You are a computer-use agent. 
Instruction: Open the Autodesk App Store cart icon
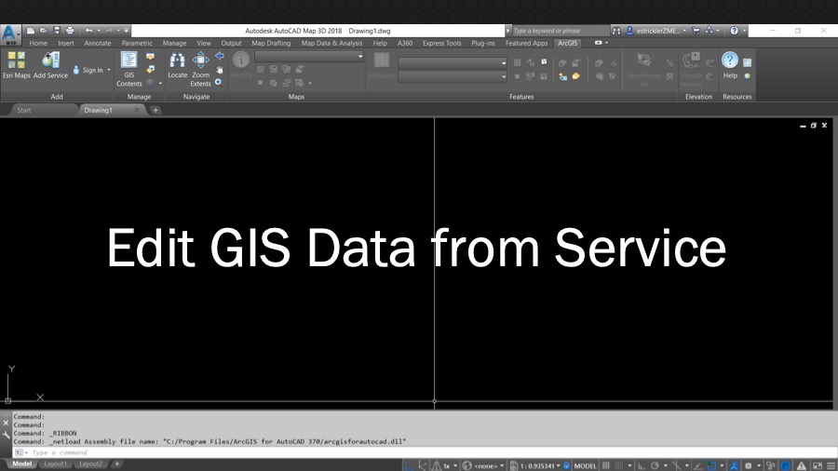tap(696, 31)
